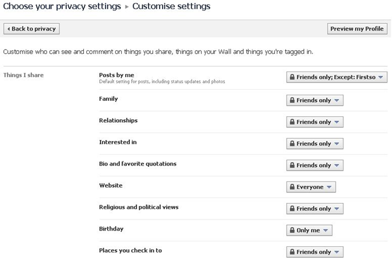Click the Things I share section label

pos(23,75)
